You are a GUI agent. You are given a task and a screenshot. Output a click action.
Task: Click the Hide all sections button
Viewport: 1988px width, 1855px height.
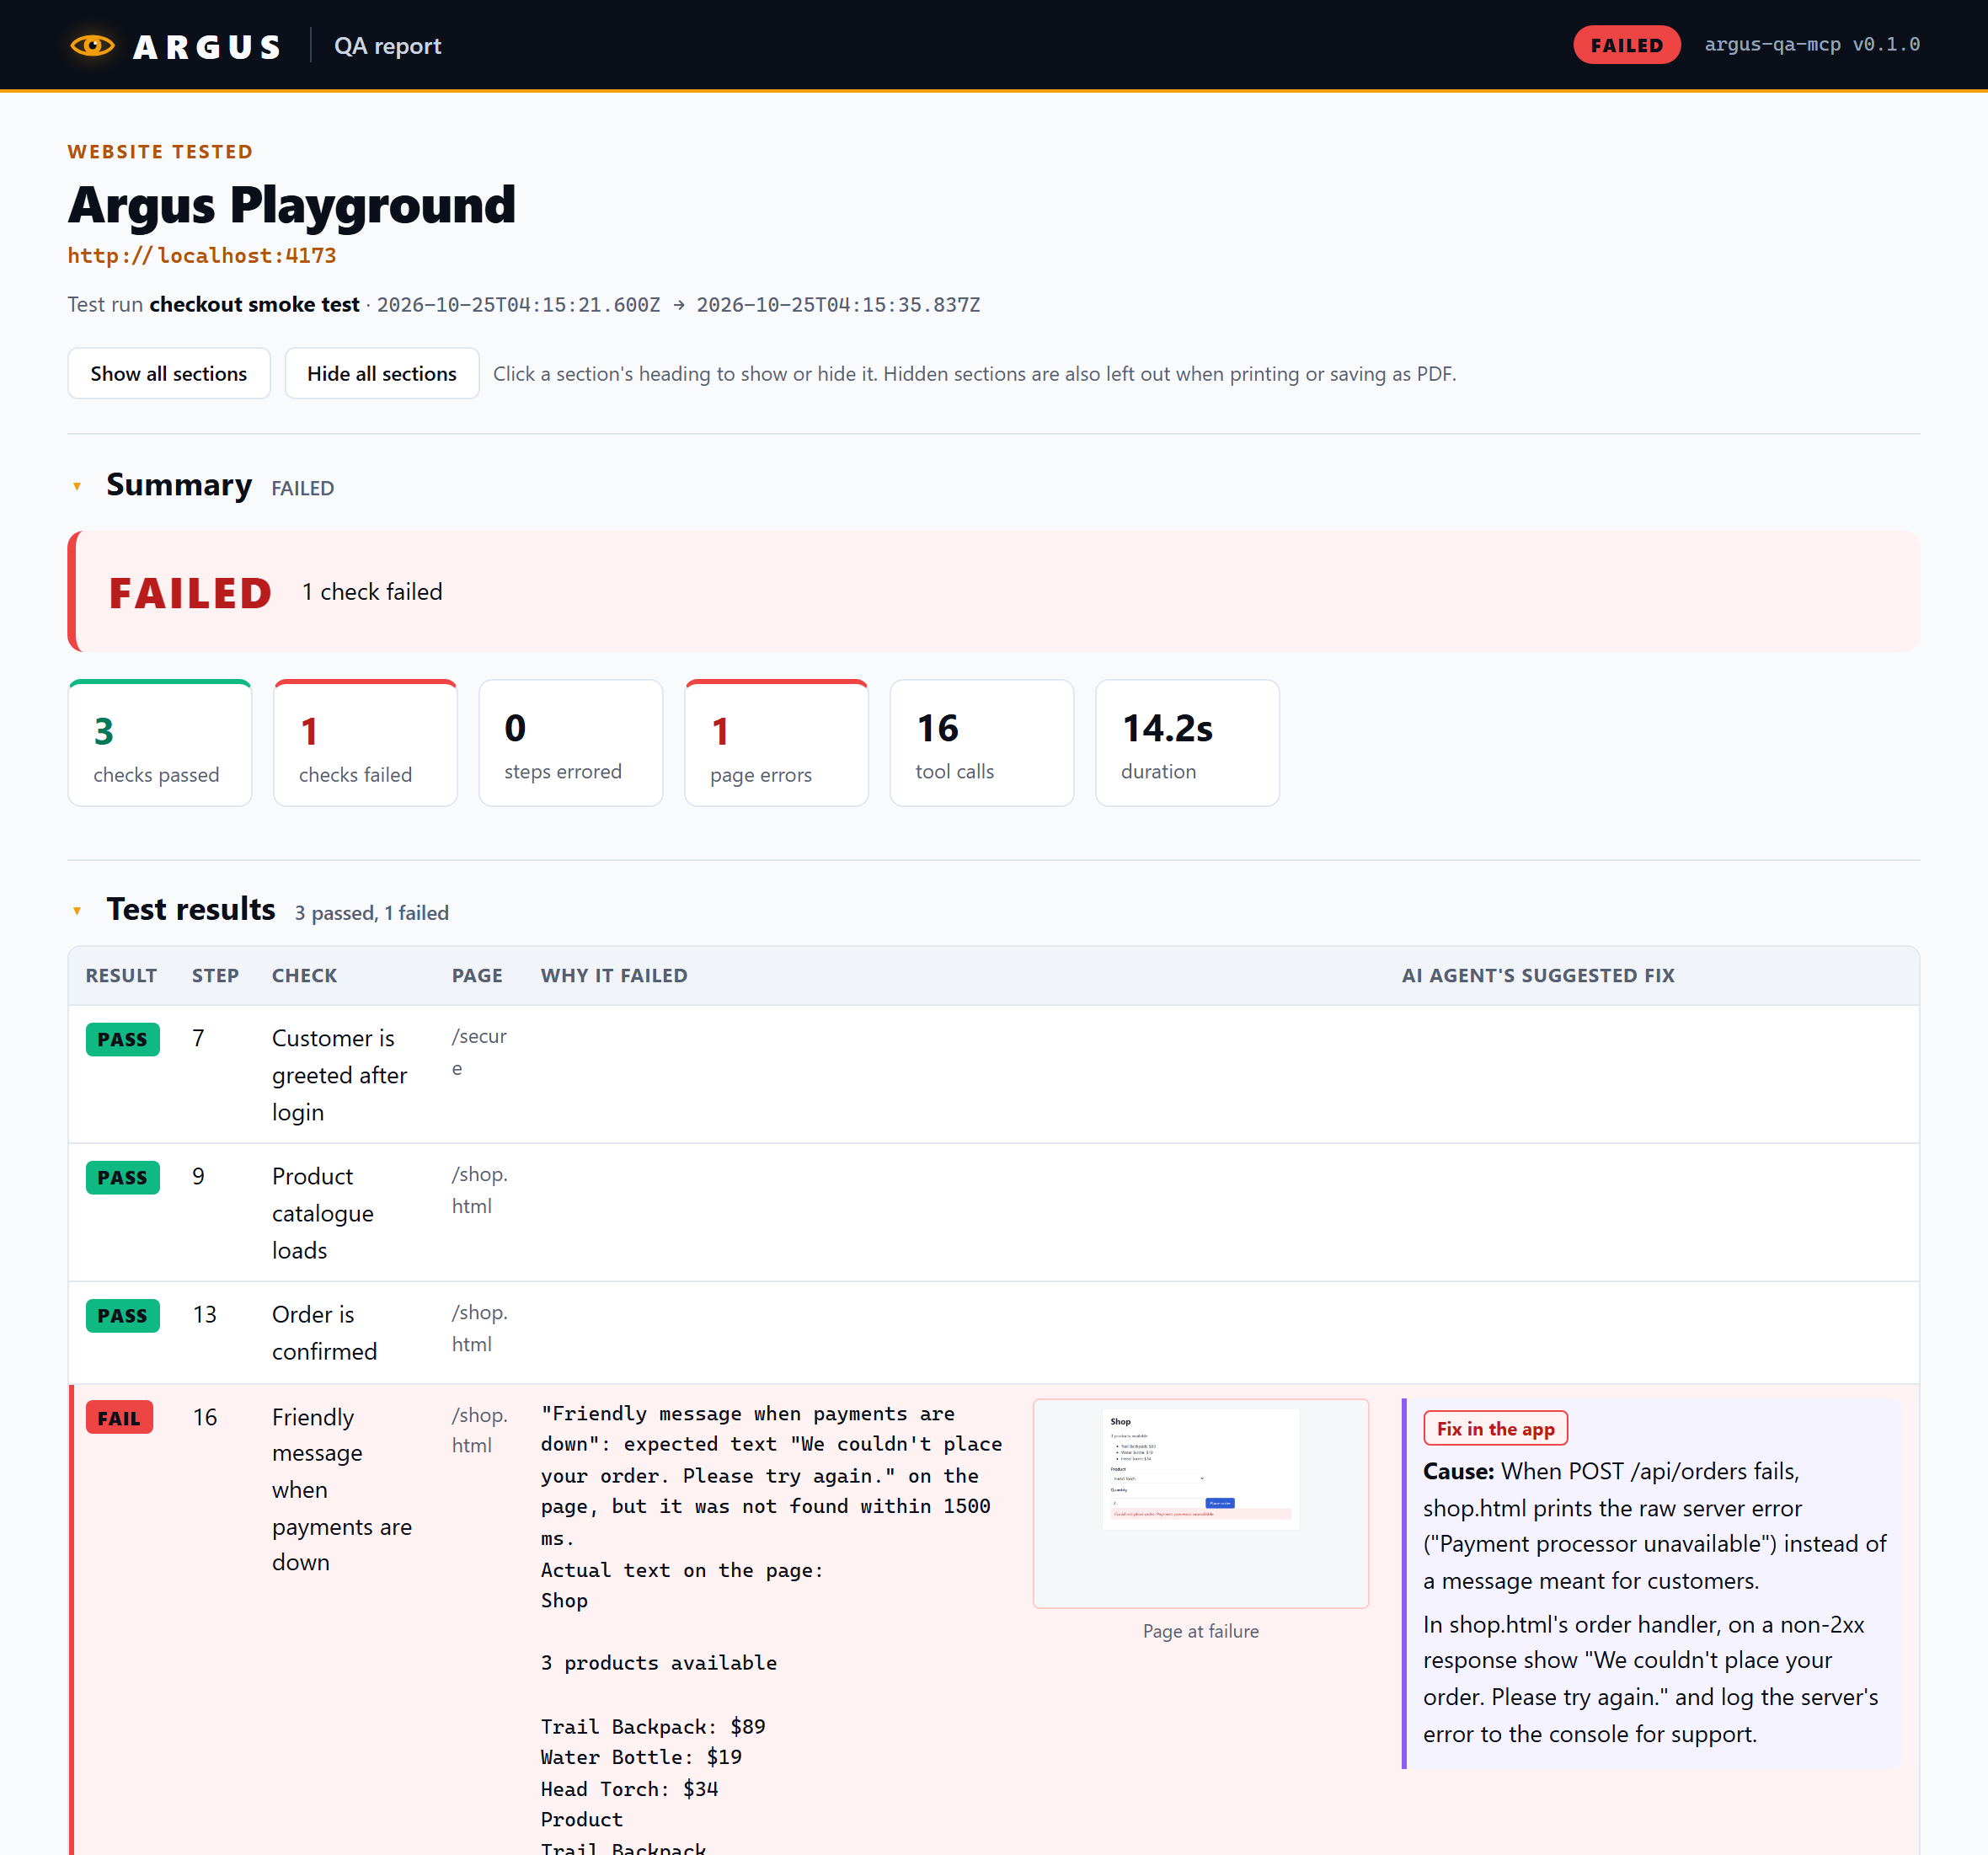(x=382, y=373)
